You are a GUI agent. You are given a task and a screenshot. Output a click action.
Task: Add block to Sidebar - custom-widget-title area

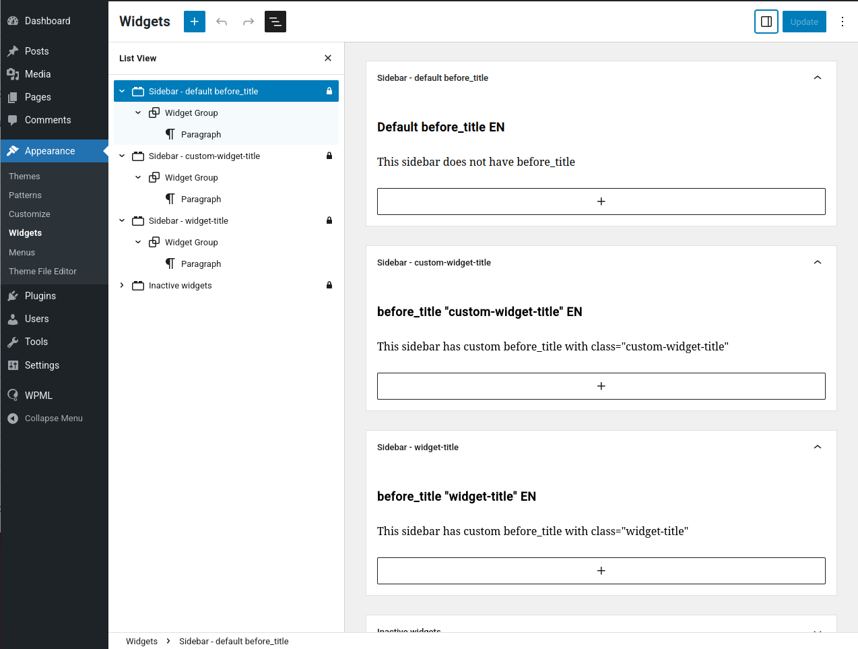coord(601,386)
